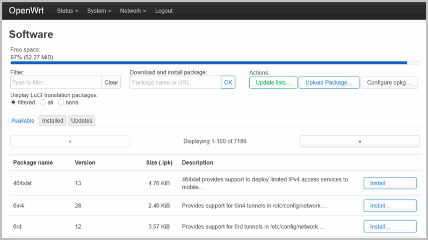Screen dimensions: 428x240
Task: Click the 6rd tunnels description text
Action: point(253,227)
